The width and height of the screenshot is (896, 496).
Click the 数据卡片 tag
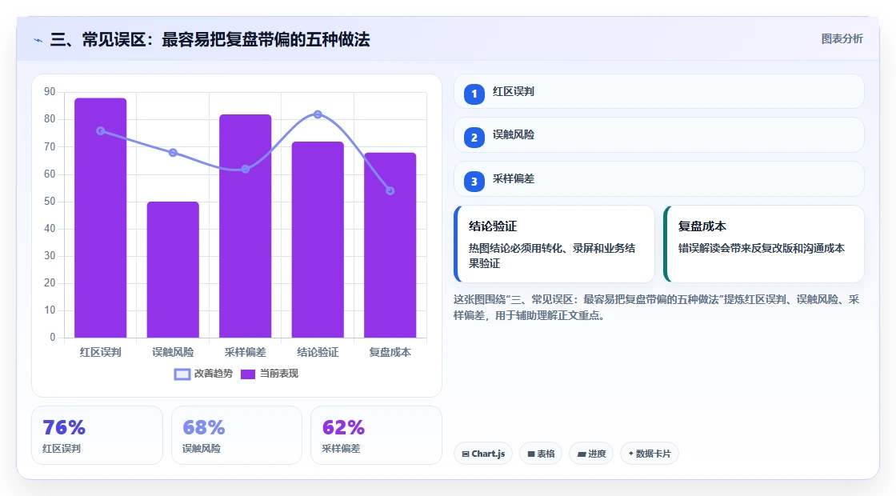point(650,454)
